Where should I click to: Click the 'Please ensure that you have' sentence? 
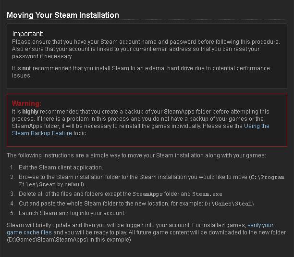pos(146,42)
